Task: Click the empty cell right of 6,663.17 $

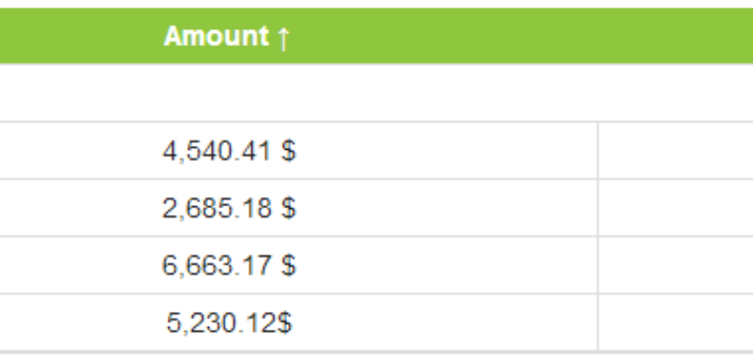Action: 676,266
